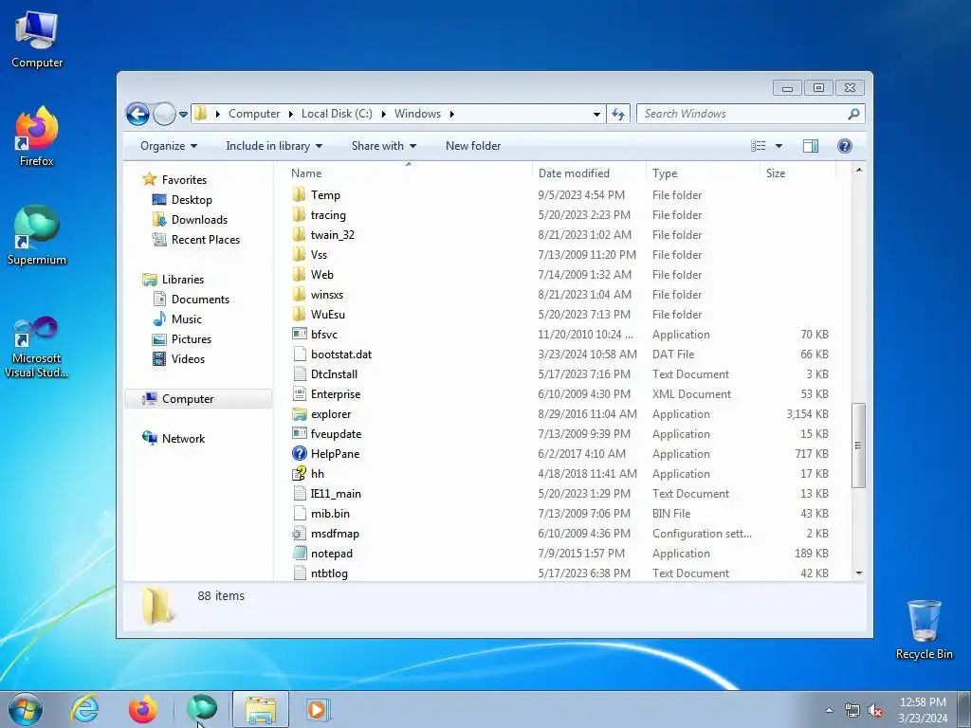The image size is (971, 728).
Task: Sort by the Type column header
Action: pyautogui.click(x=665, y=173)
